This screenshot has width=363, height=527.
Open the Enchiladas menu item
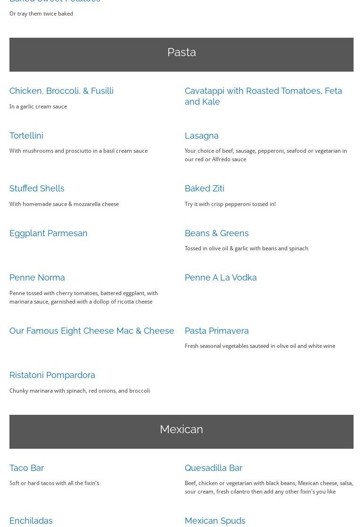point(31,520)
